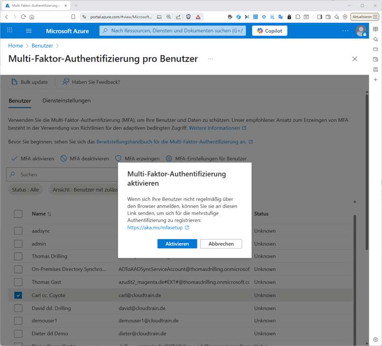The image size is (382, 346).
Task: Click the Status column header
Action: (261, 214)
